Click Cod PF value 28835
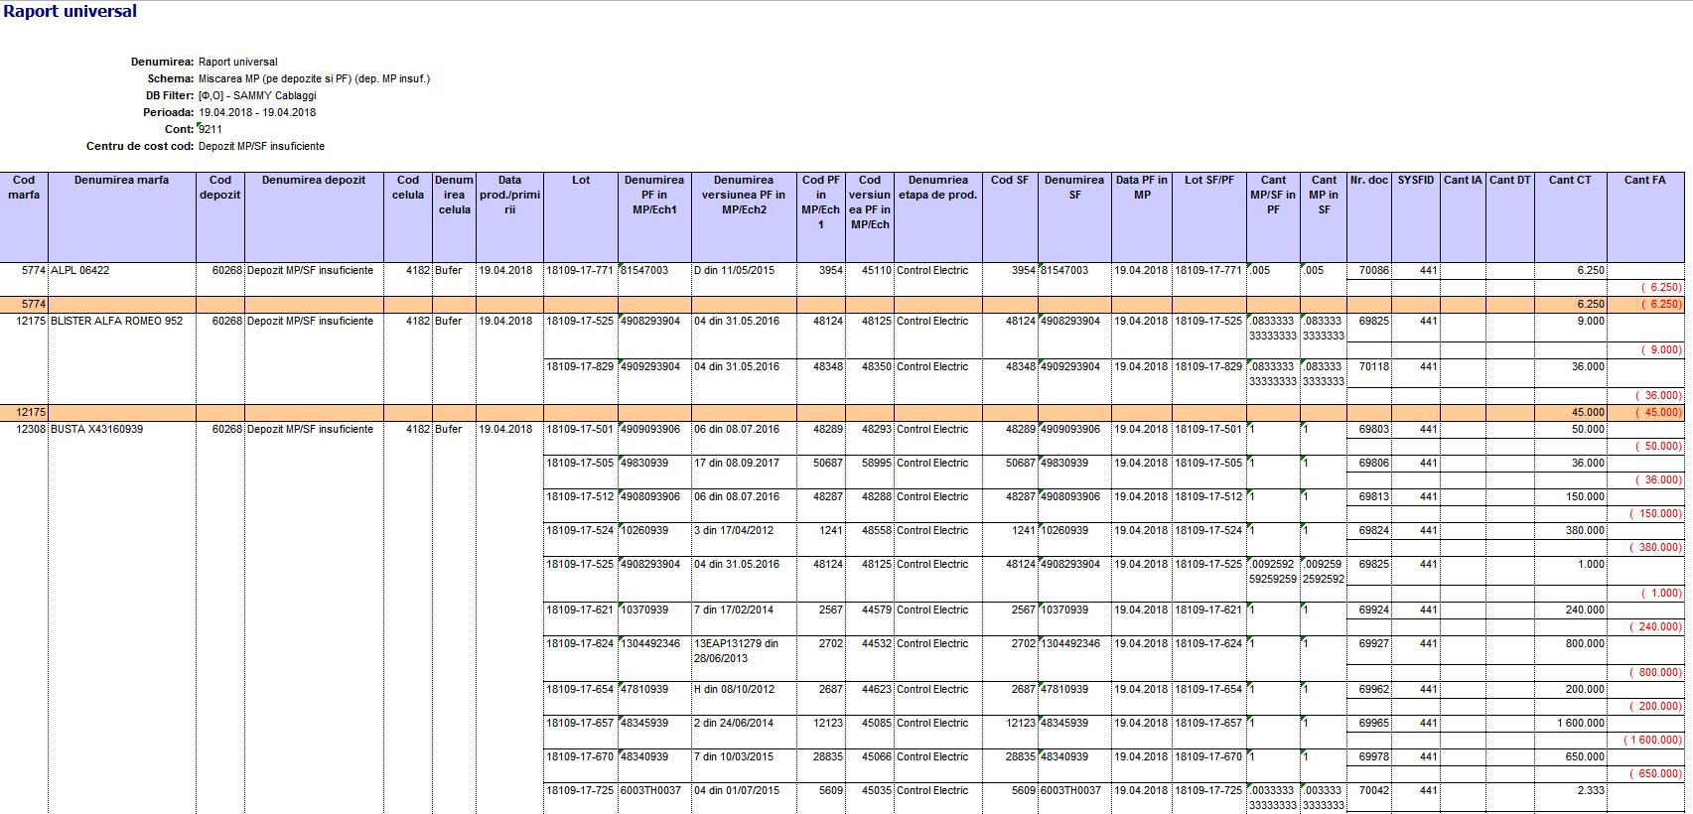Image resolution: width=1693 pixels, height=814 pixels. pyautogui.click(x=828, y=757)
